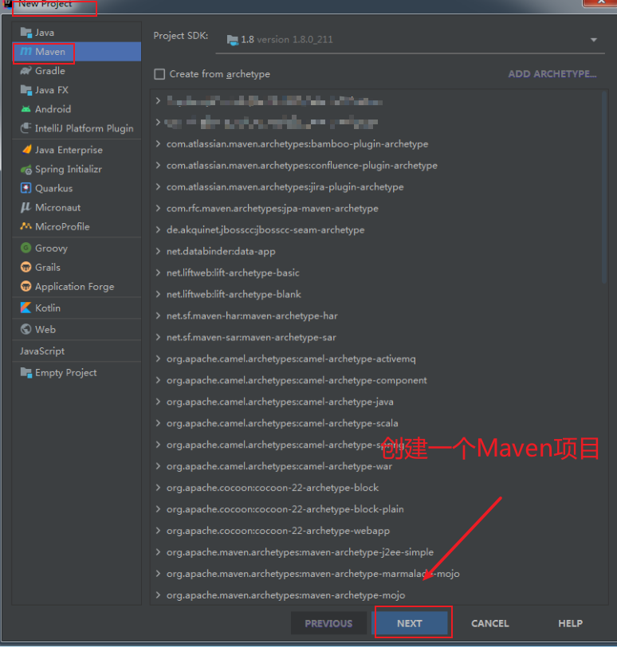Image resolution: width=617 pixels, height=647 pixels.
Task: Click the Gradle elephant icon
Action: pos(26,71)
